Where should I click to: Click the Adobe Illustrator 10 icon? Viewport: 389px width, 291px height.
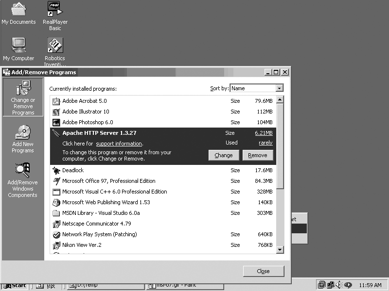pos(56,112)
